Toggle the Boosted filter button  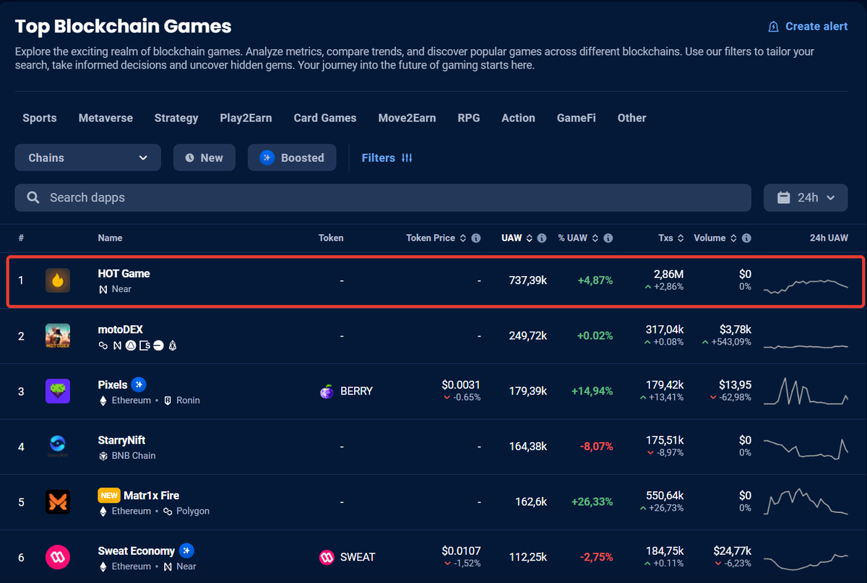[292, 157]
